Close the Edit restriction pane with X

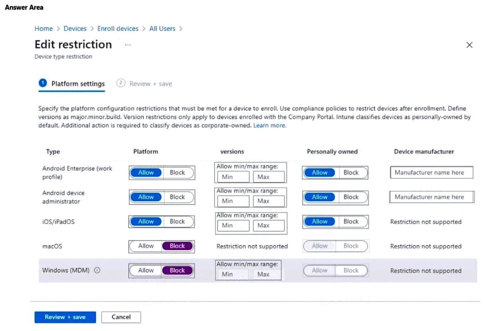[469, 45]
